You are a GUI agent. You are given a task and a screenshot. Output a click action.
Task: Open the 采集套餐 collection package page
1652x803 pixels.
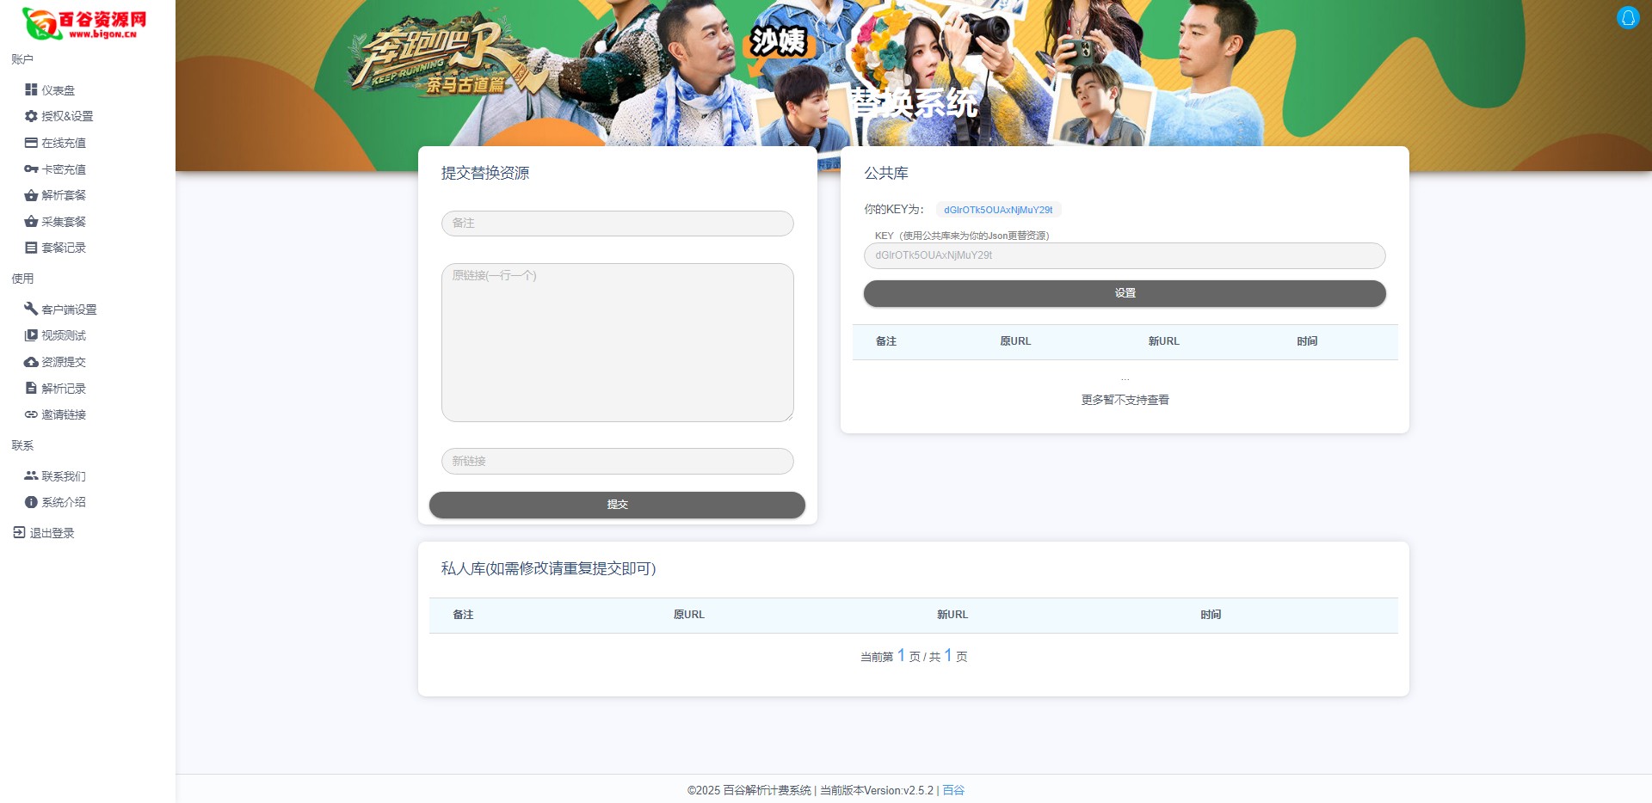click(62, 221)
